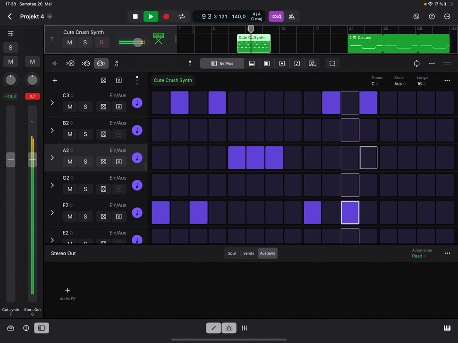
Task: Switch to the Spur tab
Action: click(x=232, y=253)
